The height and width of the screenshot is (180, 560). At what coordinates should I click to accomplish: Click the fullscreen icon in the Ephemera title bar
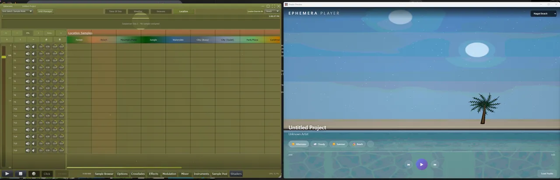tap(273, 6)
